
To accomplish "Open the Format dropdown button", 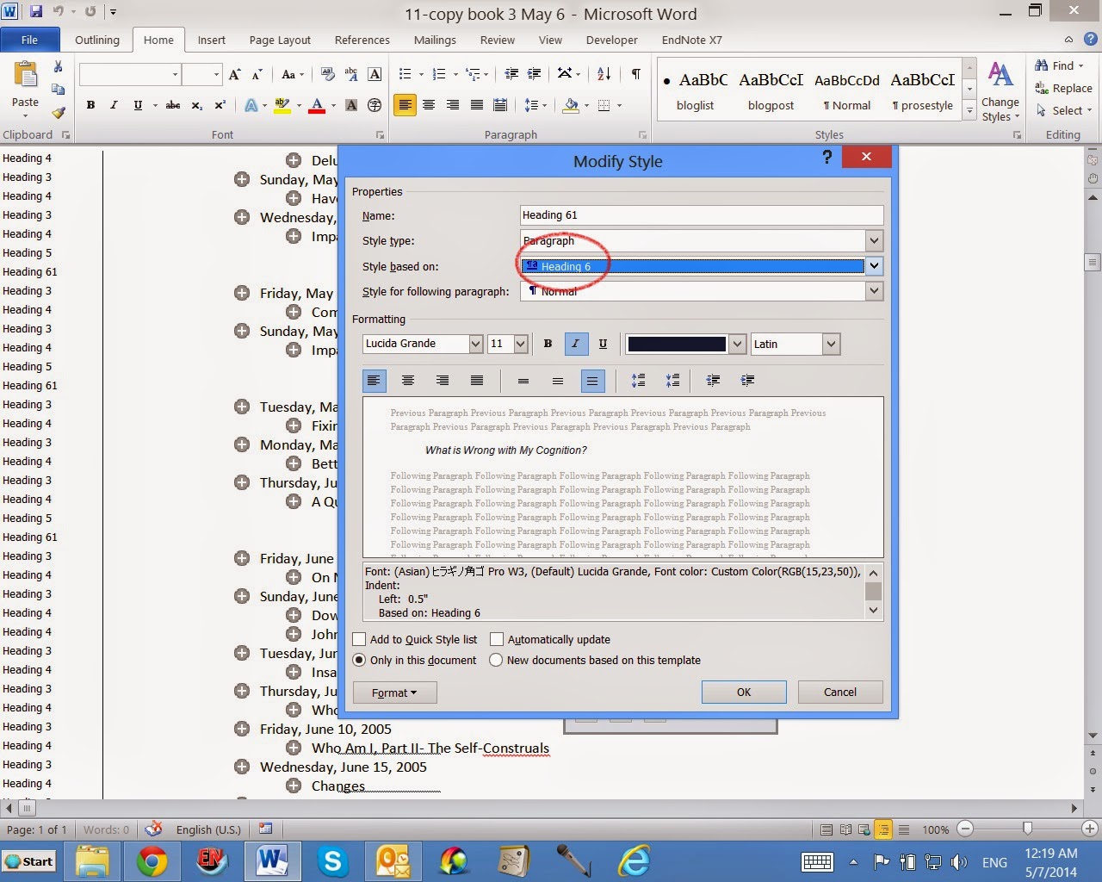I will 394,693.
